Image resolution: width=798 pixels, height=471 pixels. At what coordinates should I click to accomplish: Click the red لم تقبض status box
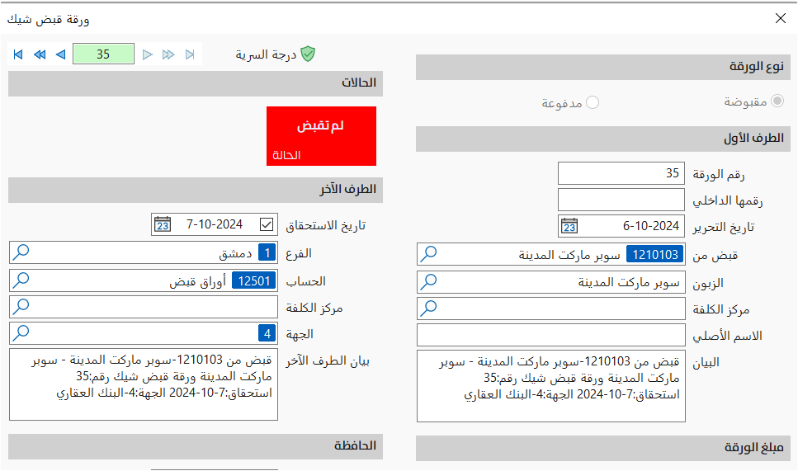321,135
